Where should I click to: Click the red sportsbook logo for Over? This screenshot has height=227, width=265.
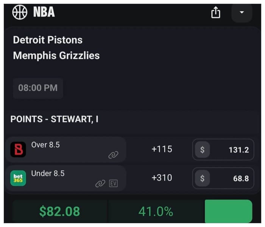(18, 149)
